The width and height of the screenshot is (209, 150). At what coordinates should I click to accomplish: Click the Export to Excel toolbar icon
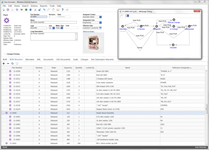26,10
